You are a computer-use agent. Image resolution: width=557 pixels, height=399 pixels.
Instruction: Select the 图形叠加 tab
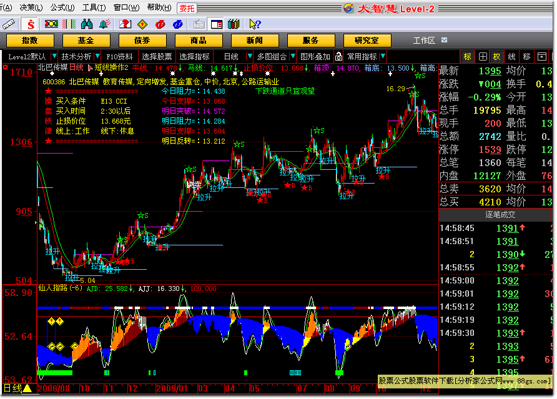[x=315, y=56]
